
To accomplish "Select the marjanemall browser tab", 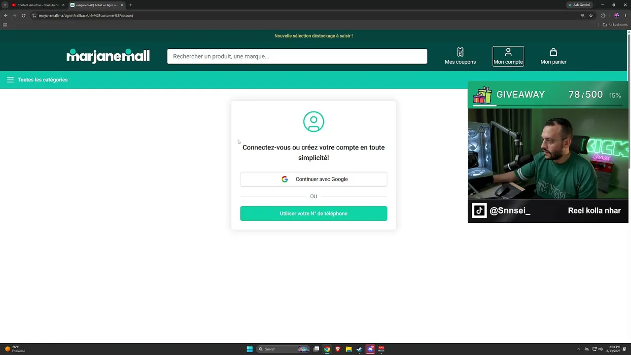I will pyautogui.click(x=96, y=5).
